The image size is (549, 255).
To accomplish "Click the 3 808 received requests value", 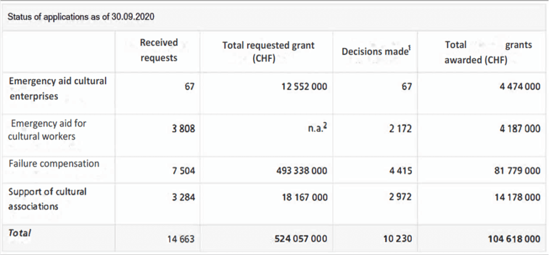I will (x=183, y=130).
